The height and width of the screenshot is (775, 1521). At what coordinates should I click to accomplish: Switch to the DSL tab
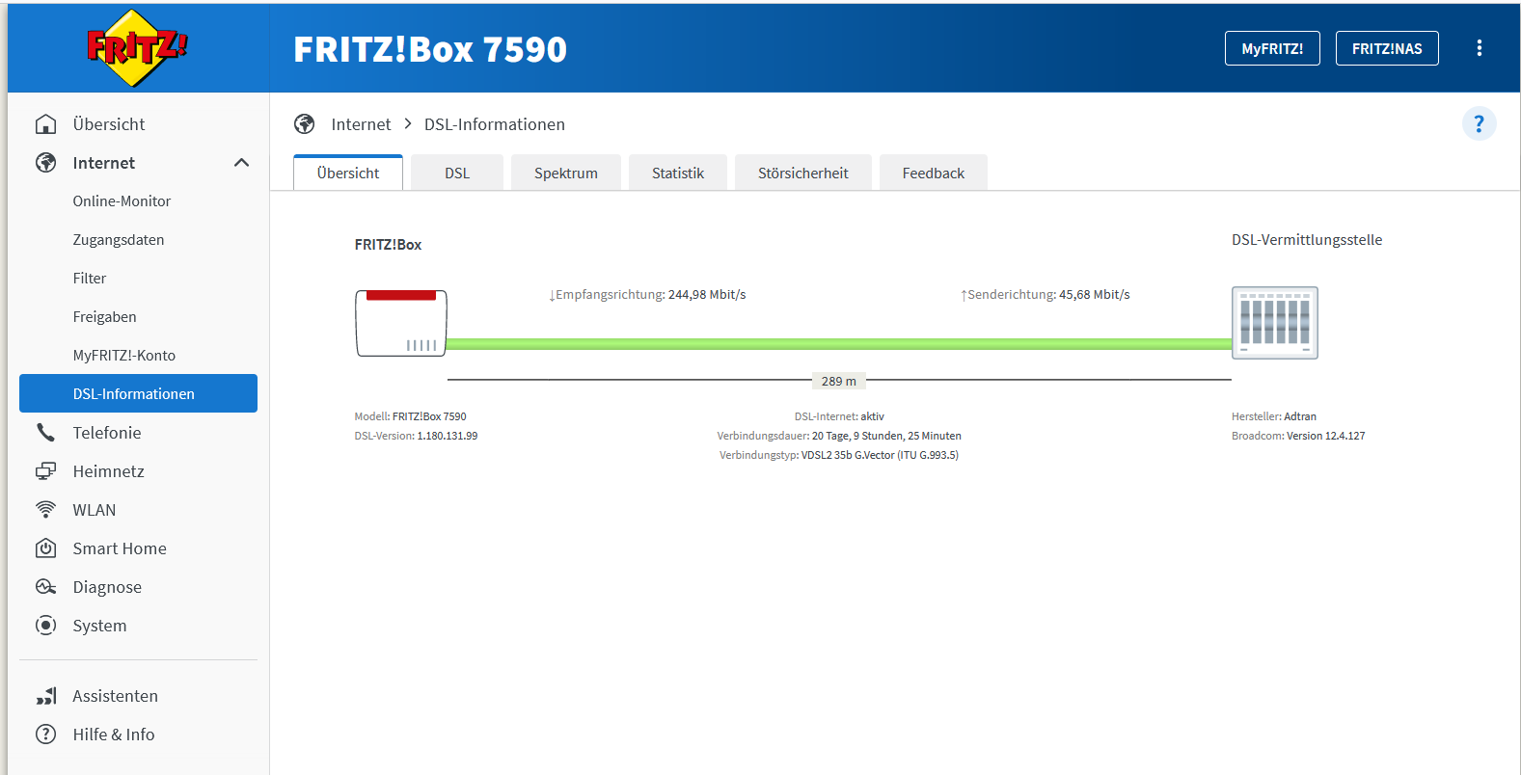[457, 173]
